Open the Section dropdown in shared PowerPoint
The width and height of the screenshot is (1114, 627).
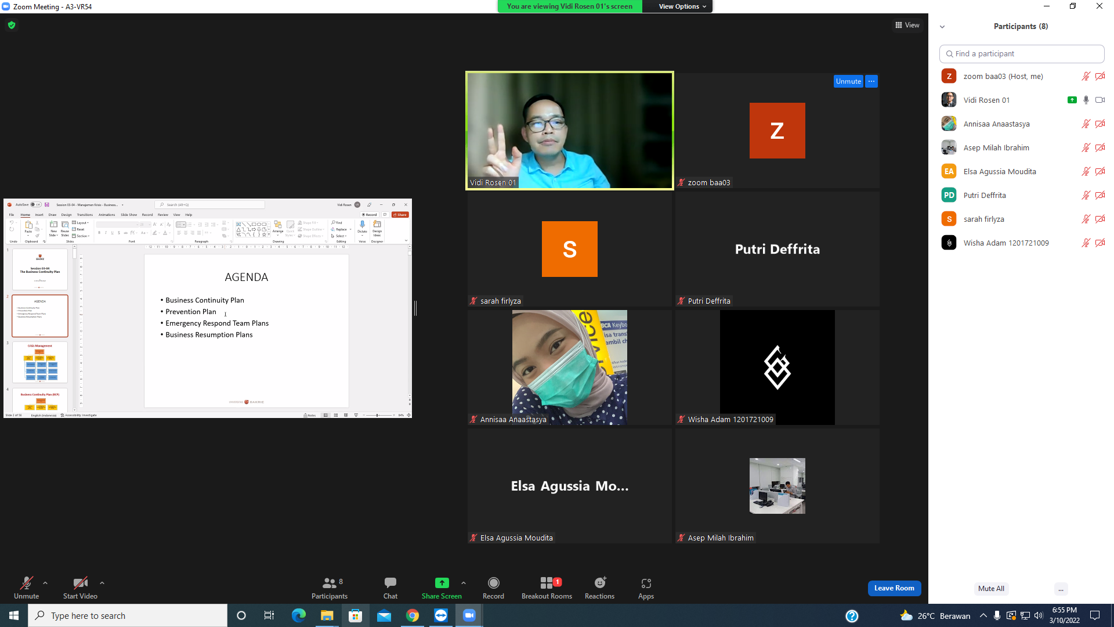click(81, 236)
